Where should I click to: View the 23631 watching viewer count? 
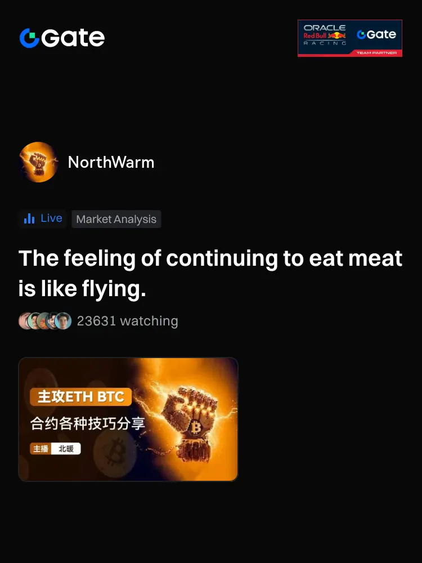pos(127,321)
